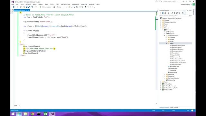Expand the TheThemeMachine folder

164,78
